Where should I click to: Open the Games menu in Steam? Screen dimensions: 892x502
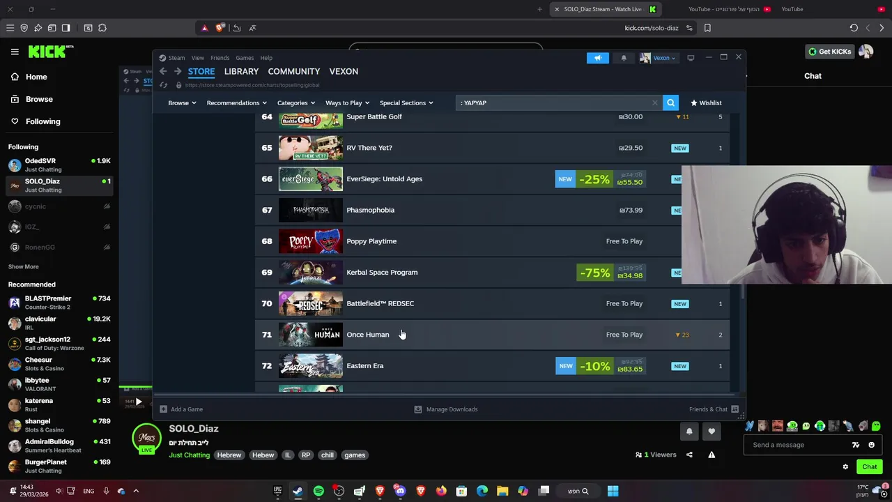tap(245, 58)
